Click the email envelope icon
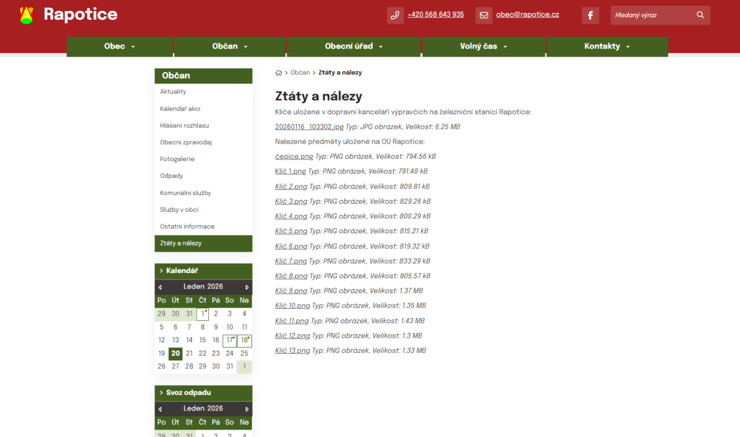The height and width of the screenshot is (437, 740). coord(484,16)
